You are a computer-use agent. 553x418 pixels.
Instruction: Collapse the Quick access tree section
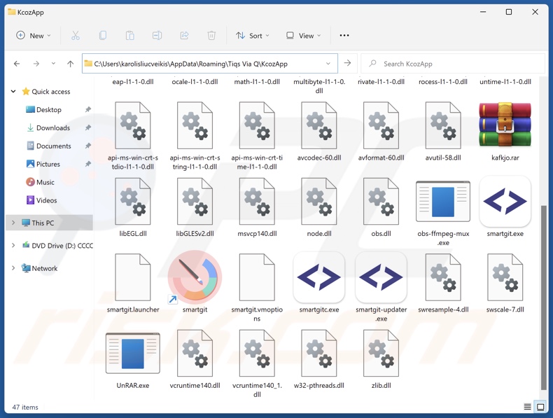[13, 92]
